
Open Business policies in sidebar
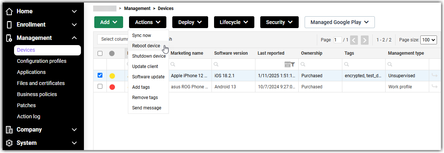pyautogui.click(x=37, y=94)
